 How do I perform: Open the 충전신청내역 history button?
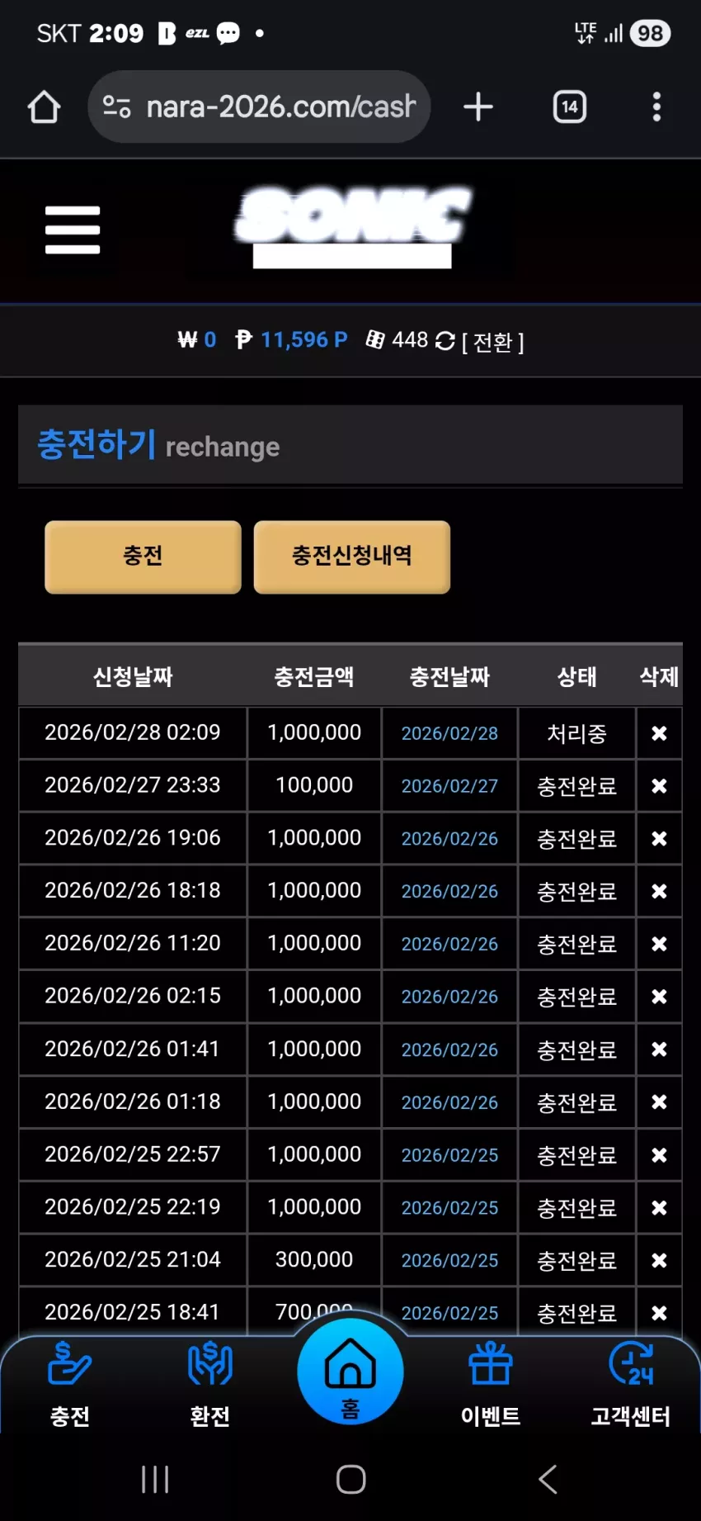[x=352, y=557]
